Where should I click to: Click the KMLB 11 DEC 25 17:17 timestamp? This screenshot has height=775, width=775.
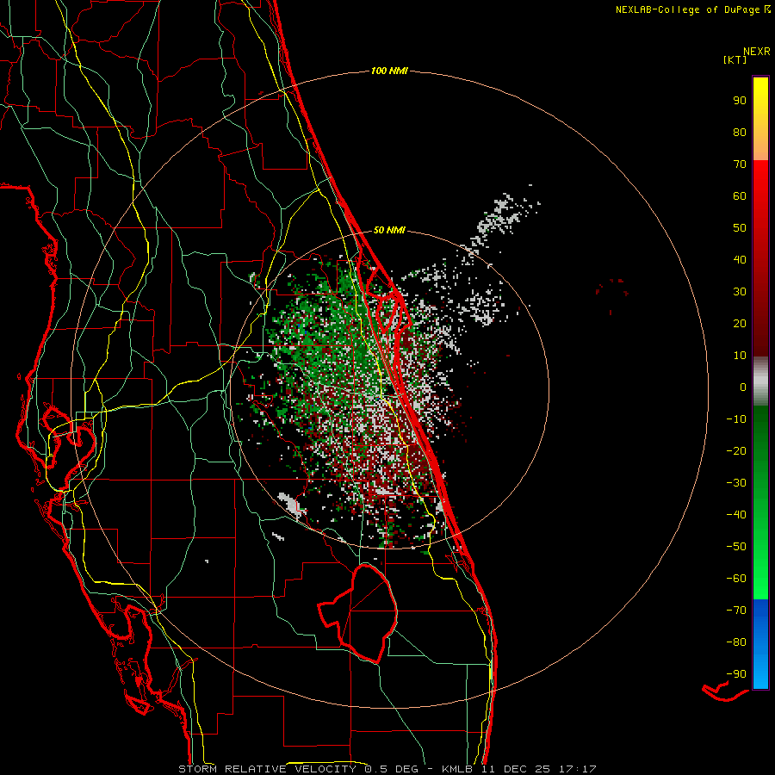click(519, 769)
